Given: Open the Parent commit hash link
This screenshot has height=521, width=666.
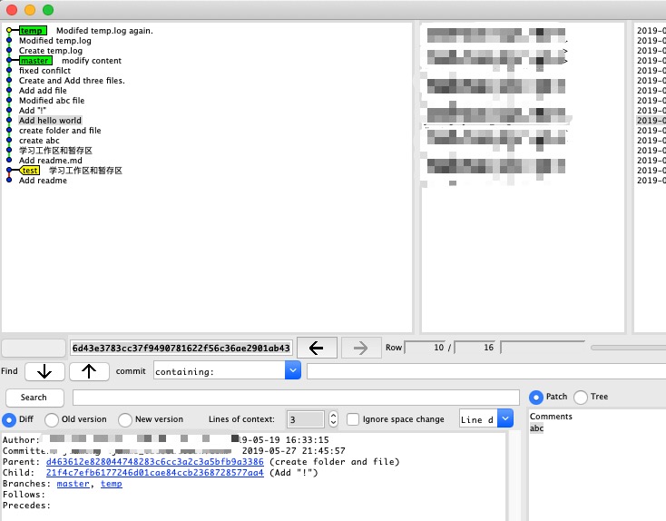Looking at the screenshot, I should tap(154, 462).
